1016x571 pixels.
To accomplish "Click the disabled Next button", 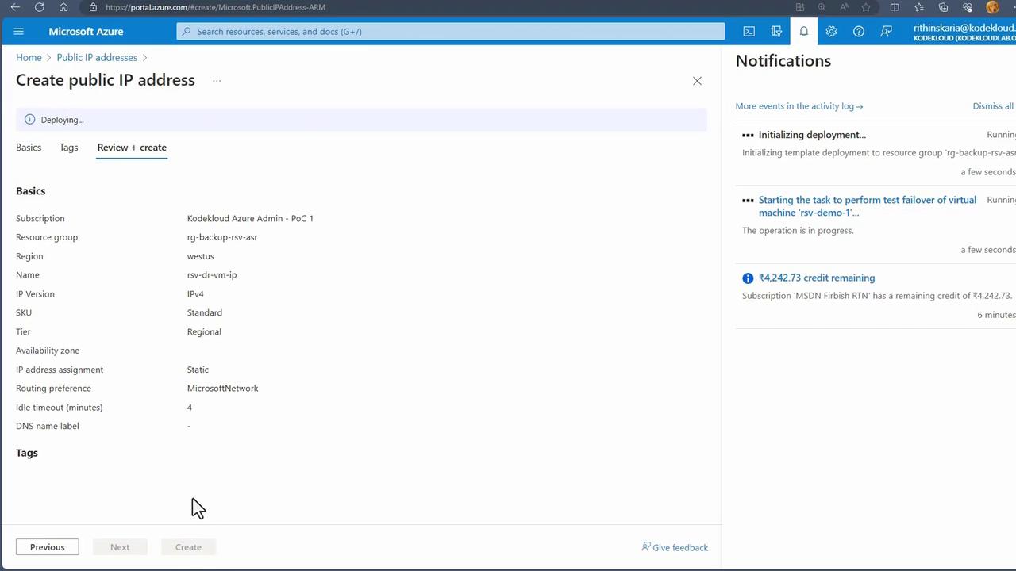I will (120, 547).
